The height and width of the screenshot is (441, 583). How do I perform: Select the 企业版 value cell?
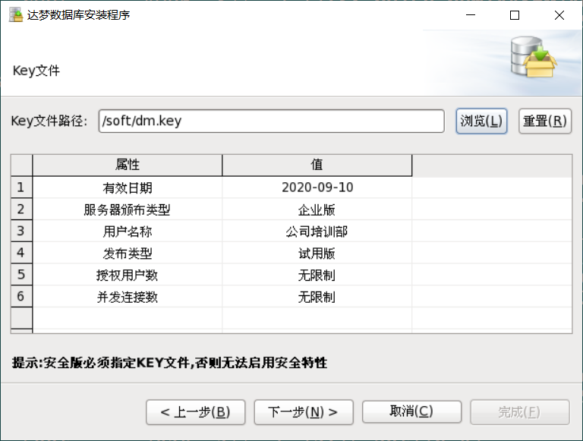pyautogui.click(x=317, y=209)
